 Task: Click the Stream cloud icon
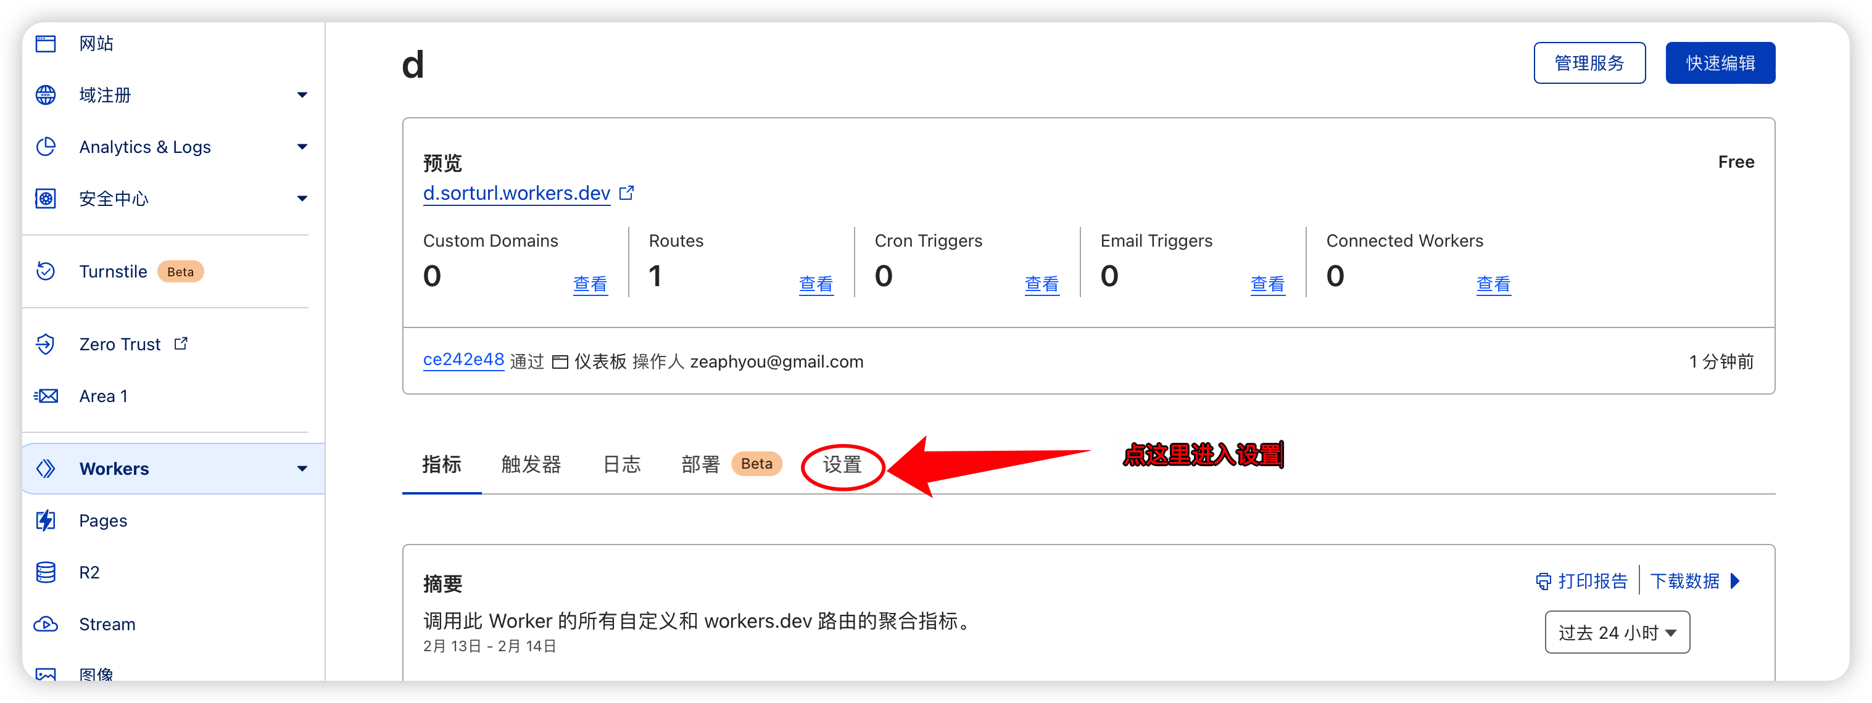point(45,624)
